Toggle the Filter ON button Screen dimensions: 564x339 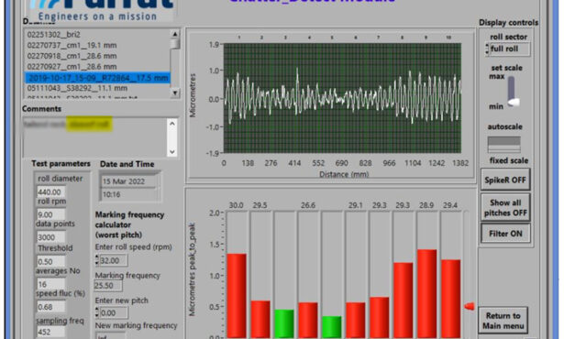pos(505,234)
